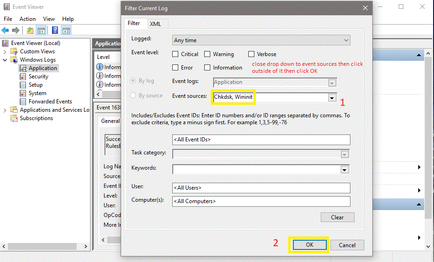Open the Keywords dropdown arrow
Viewport: 434px width, 262px height.
point(344,170)
